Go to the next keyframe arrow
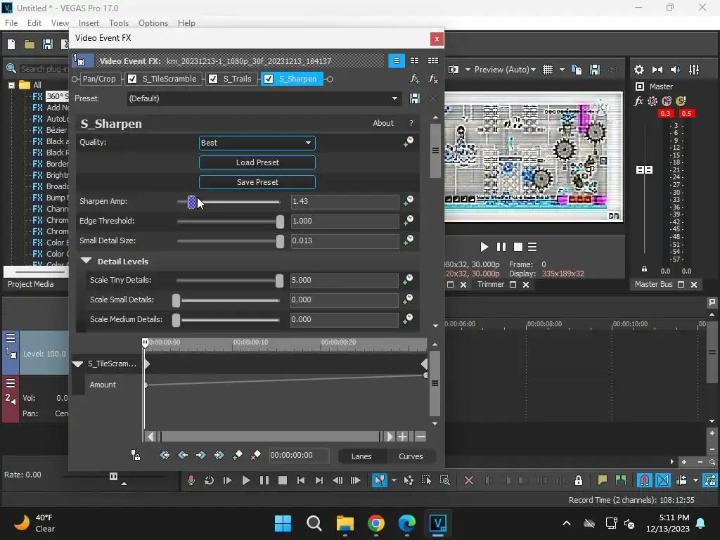 (200, 455)
